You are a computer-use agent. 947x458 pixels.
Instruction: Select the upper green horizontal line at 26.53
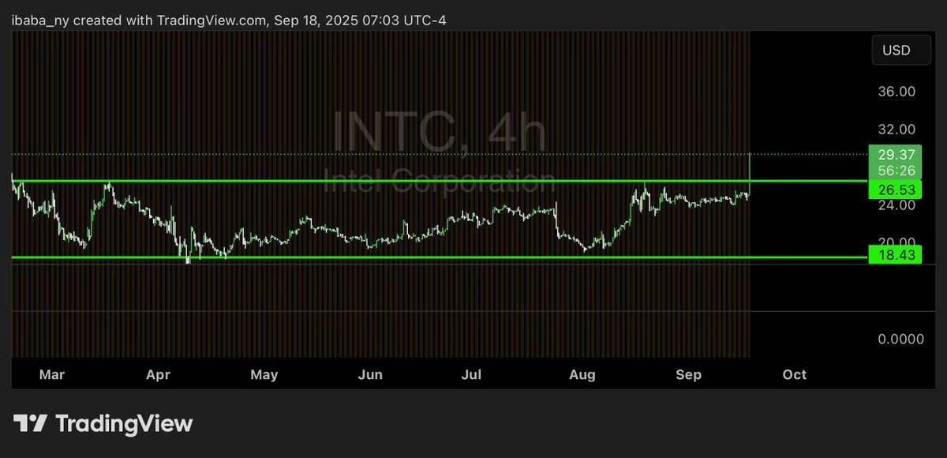439,181
